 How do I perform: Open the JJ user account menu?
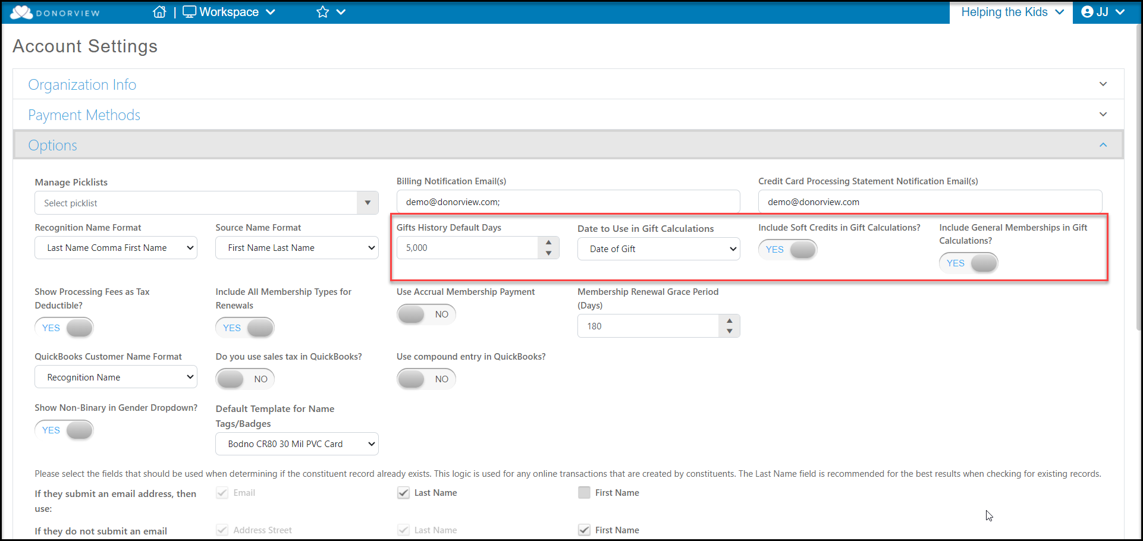point(1103,12)
